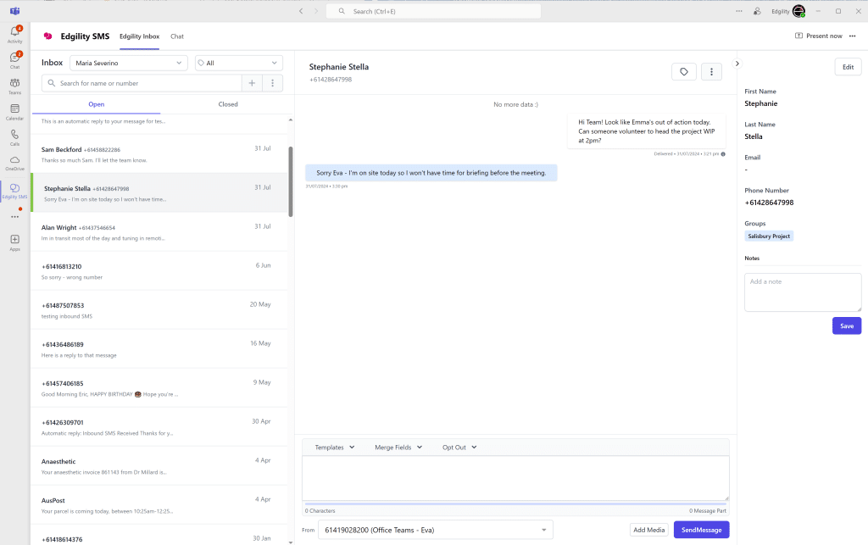
Task: Open the inbox list three-dot menu
Action: (x=273, y=82)
